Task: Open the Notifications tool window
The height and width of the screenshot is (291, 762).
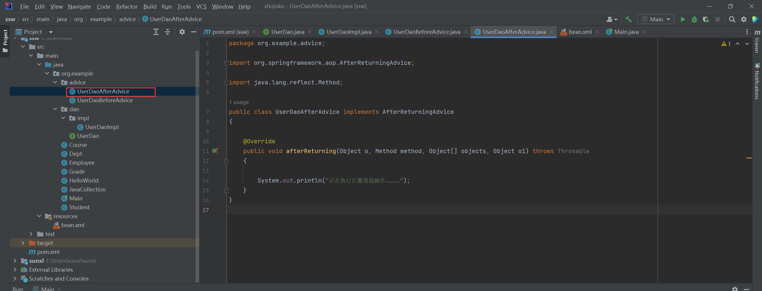Action: pyautogui.click(x=758, y=81)
